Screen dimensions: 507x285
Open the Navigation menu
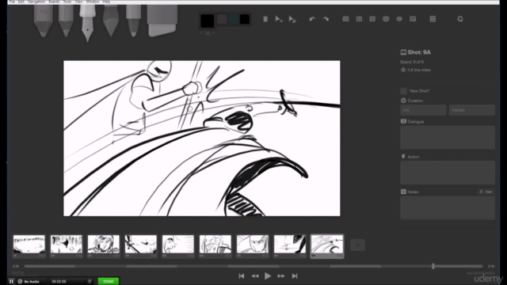36,2
